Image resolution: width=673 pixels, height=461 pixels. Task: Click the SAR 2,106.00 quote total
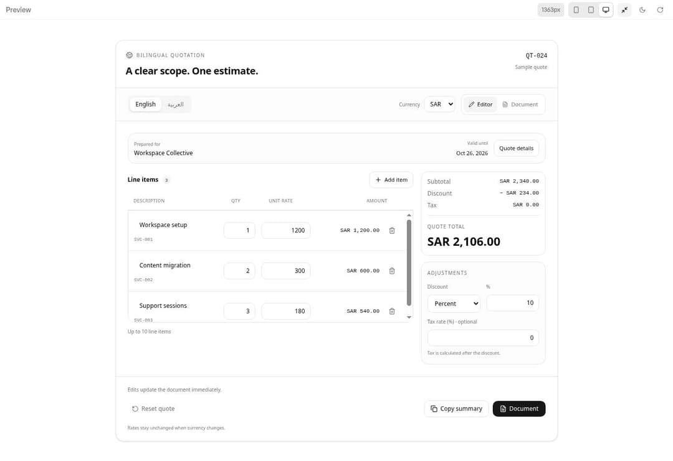(464, 241)
